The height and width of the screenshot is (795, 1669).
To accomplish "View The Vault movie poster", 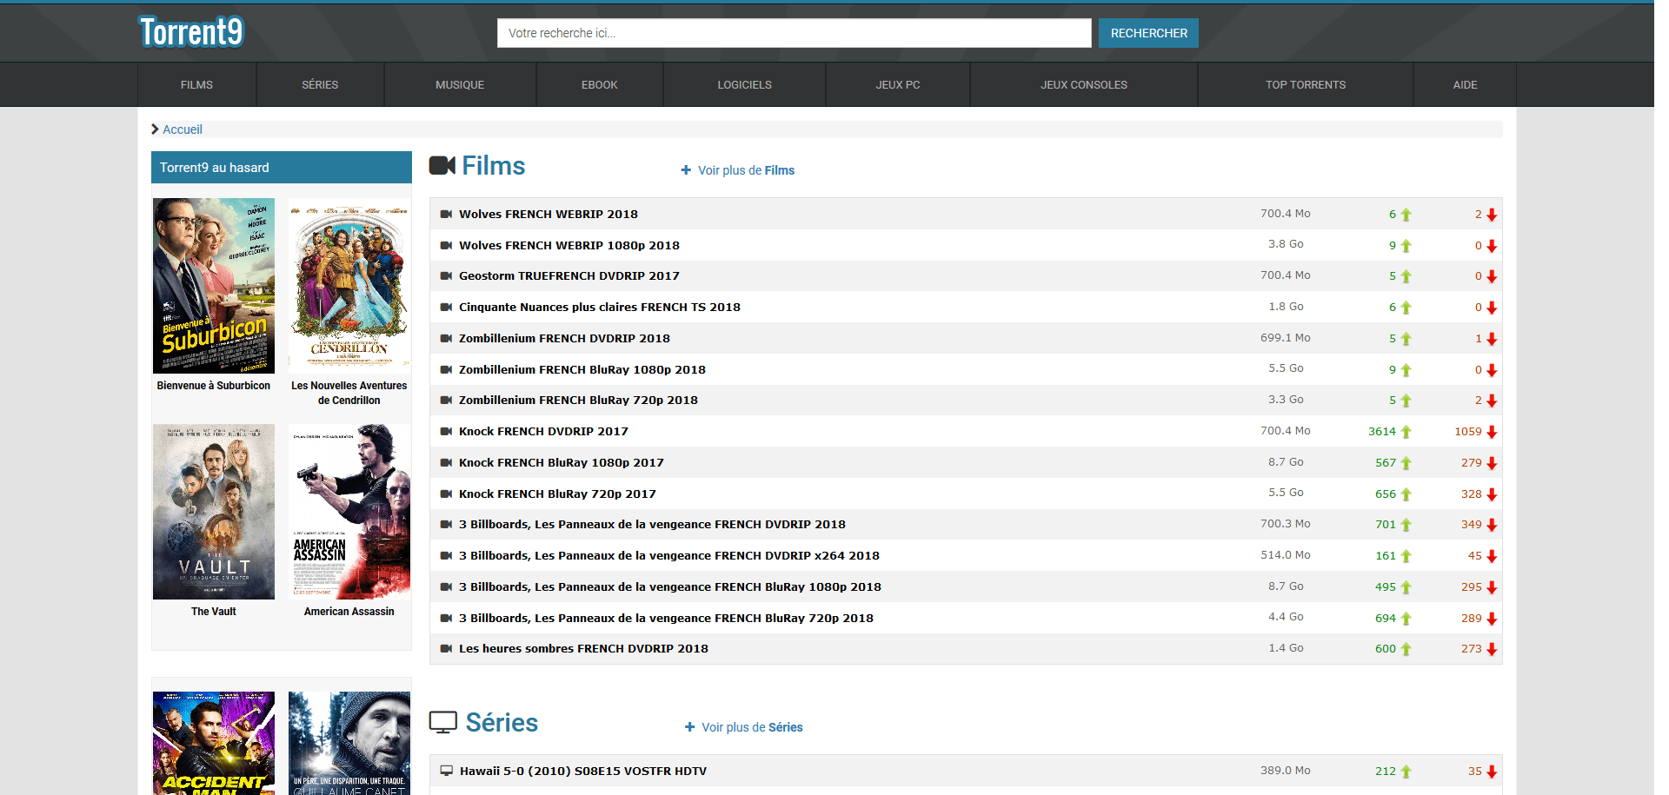I will 214,512.
